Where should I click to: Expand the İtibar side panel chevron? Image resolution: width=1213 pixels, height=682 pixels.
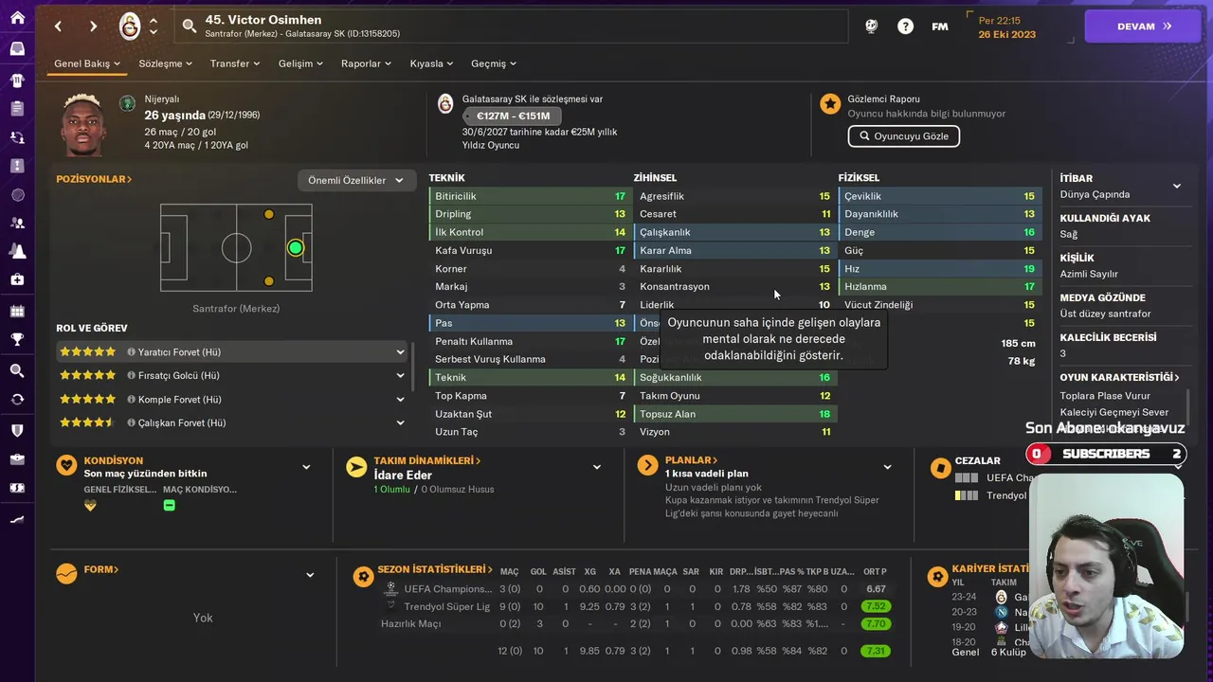[x=1177, y=186]
